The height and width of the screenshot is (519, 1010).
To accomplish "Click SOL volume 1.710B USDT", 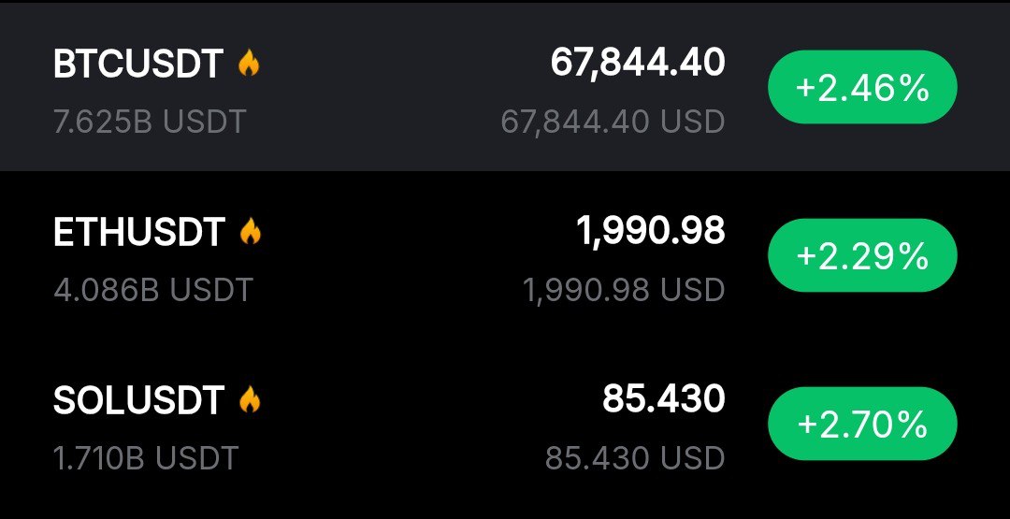I will coord(146,458).
